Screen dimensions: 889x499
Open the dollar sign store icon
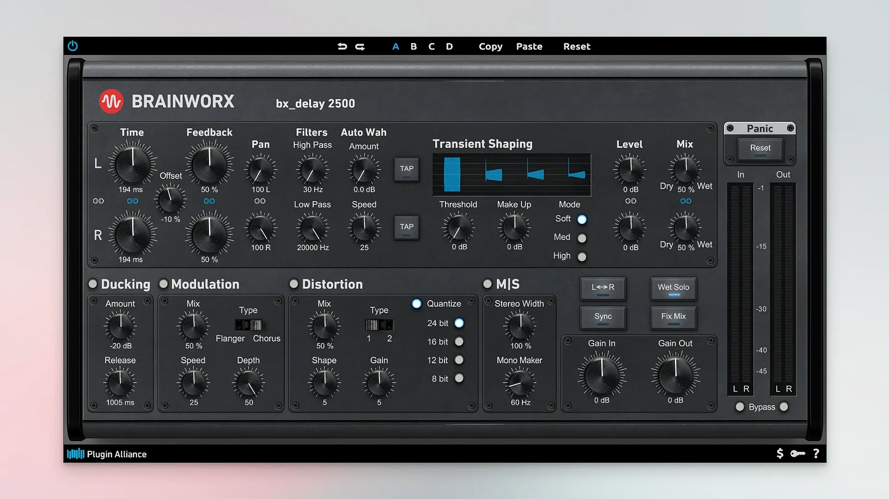[x=780, y=453]
